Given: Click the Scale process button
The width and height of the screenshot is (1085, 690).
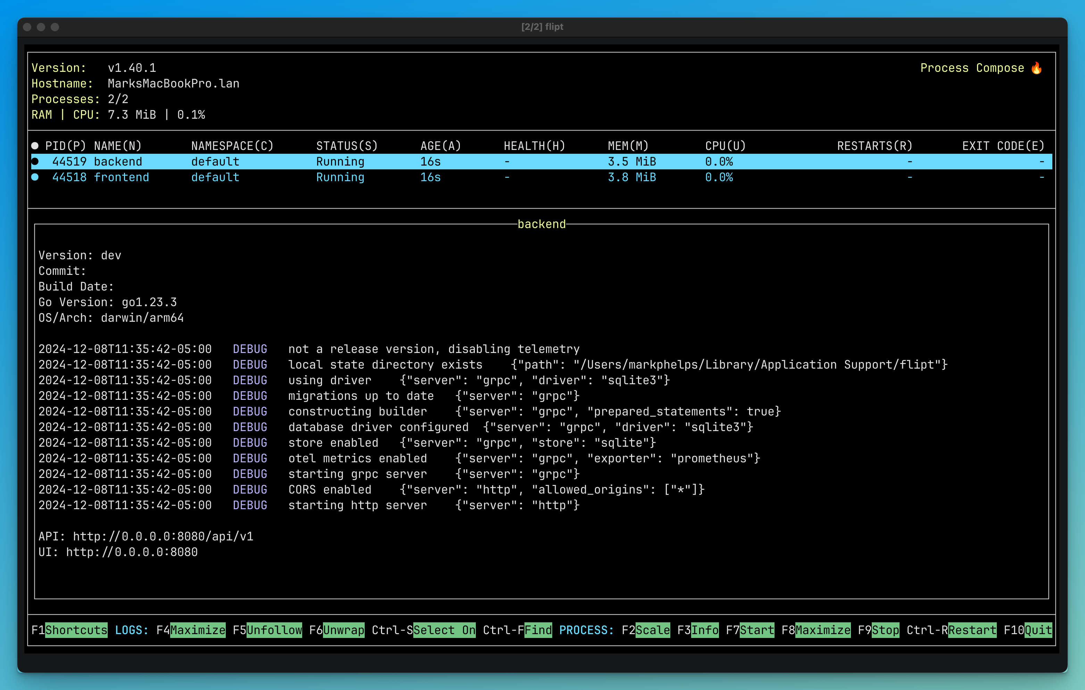Looking at the screenshot, I should pos(653,630).
